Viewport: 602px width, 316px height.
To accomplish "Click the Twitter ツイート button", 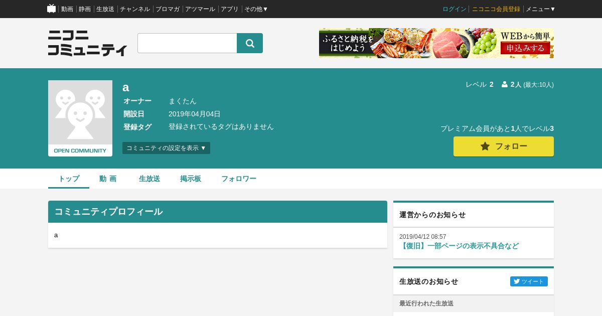I will tap(529, 281).
